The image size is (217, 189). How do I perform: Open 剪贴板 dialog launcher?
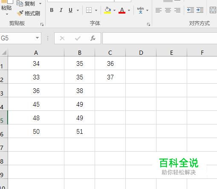click(42, 25)
